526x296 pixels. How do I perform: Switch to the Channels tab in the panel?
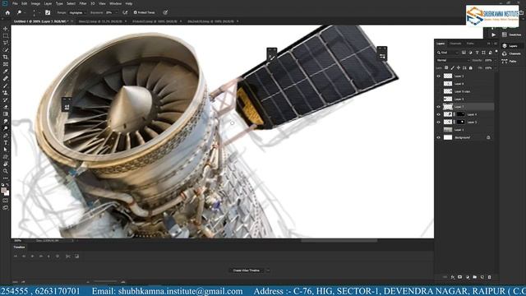pos(455,44)
